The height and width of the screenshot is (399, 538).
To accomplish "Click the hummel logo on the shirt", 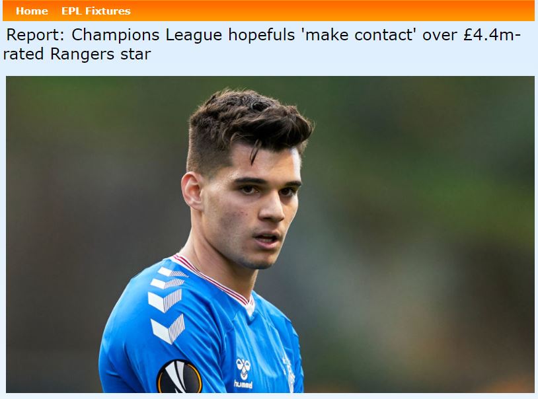I will coord(244,369).
